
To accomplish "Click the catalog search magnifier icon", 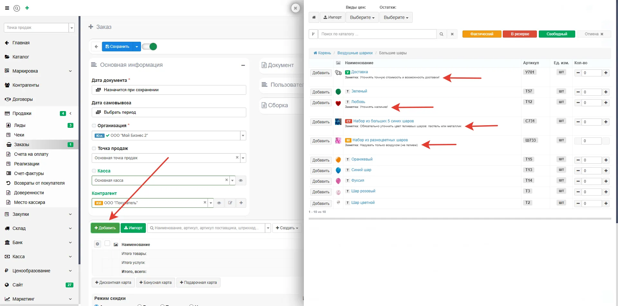I will point(441,34).
